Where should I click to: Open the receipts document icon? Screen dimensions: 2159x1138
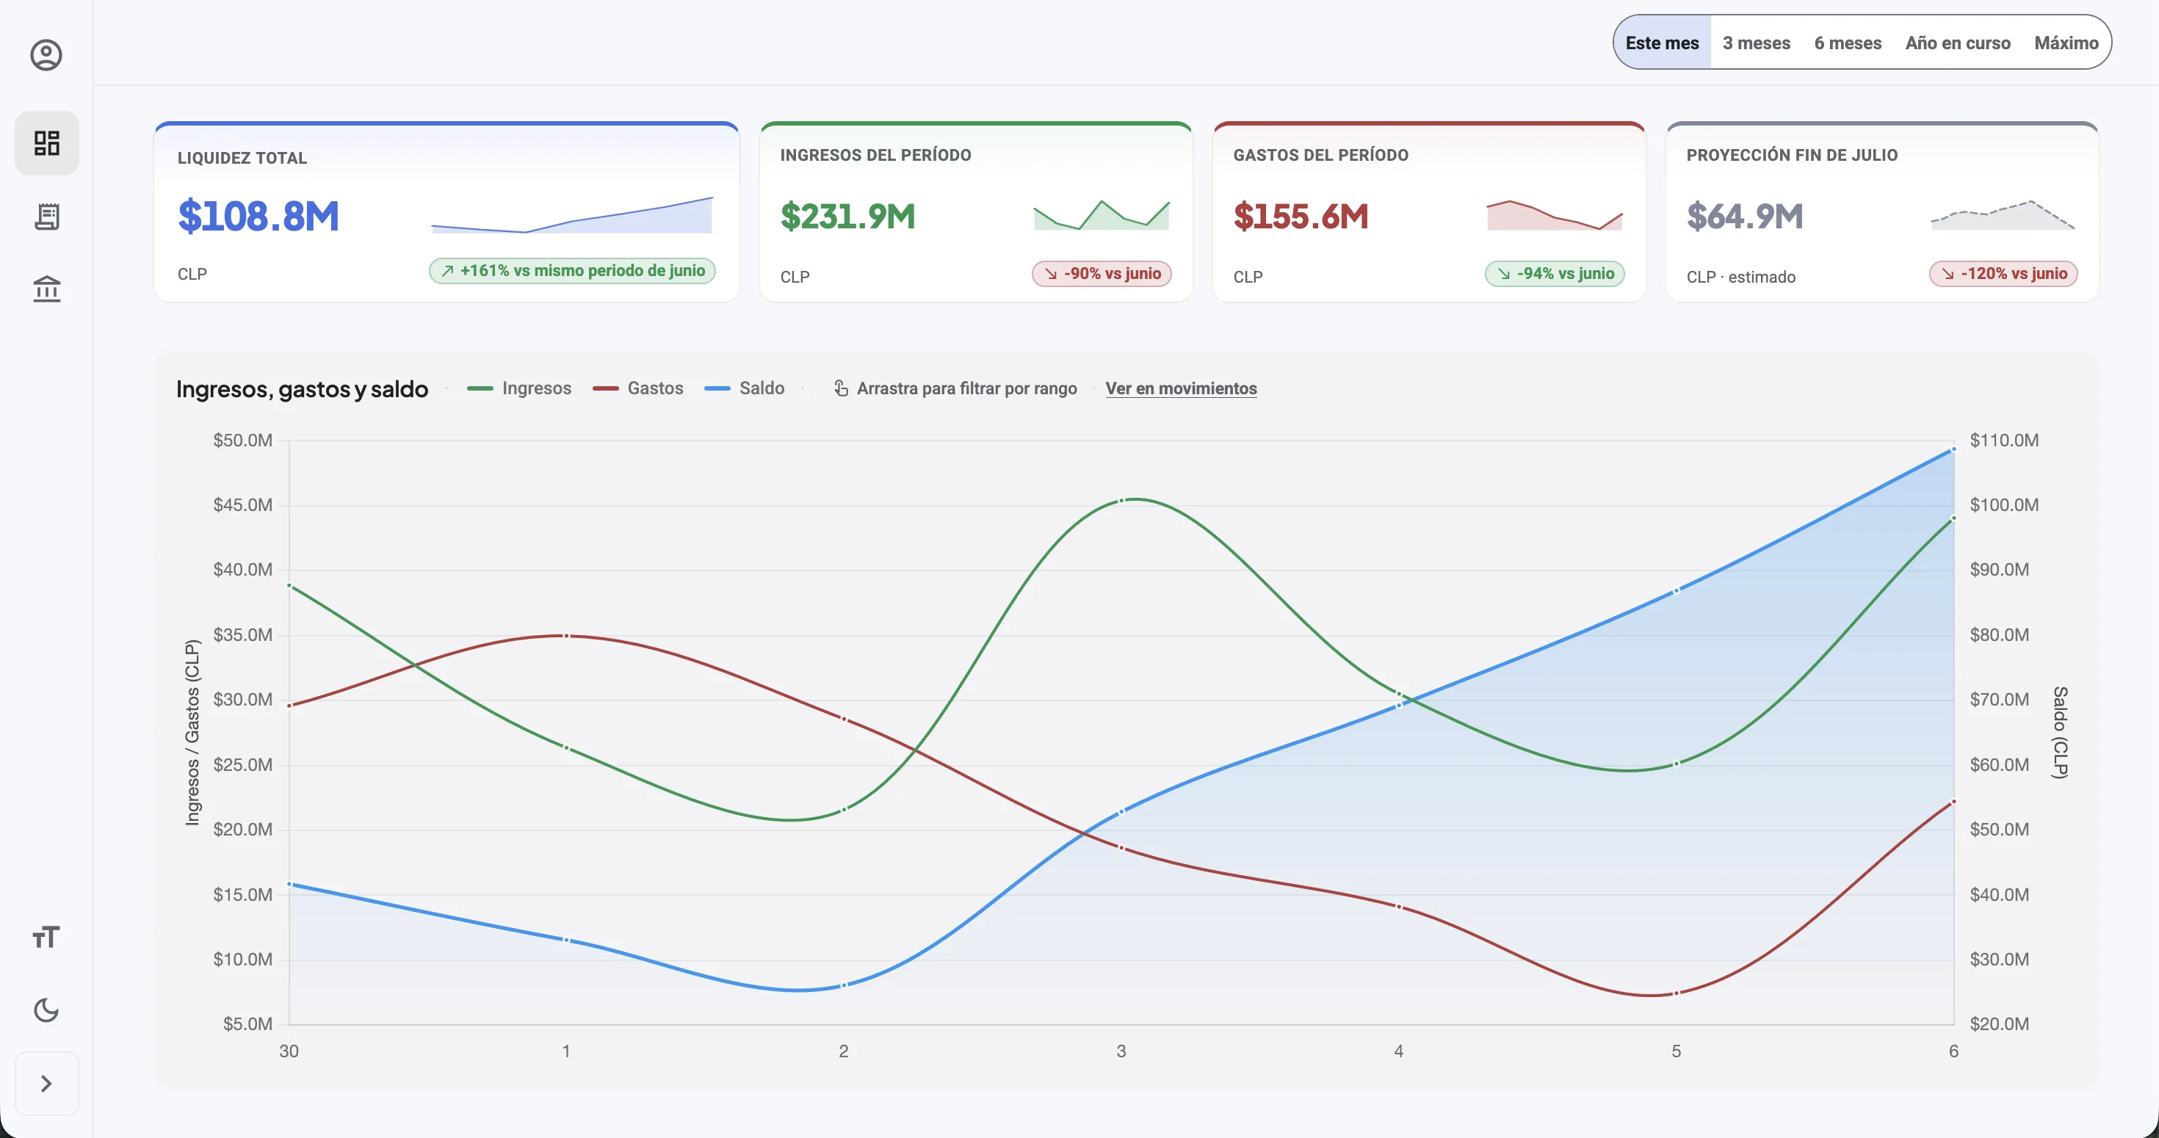[47, 216]
